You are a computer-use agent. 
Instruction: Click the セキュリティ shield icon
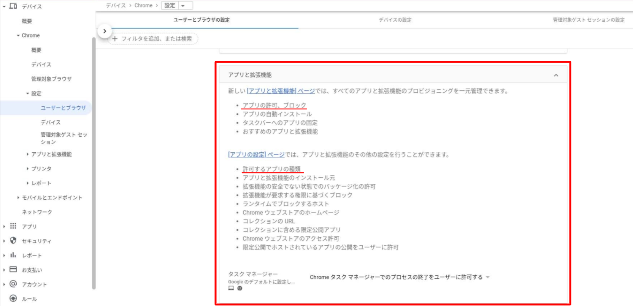[x=13, y=240]
